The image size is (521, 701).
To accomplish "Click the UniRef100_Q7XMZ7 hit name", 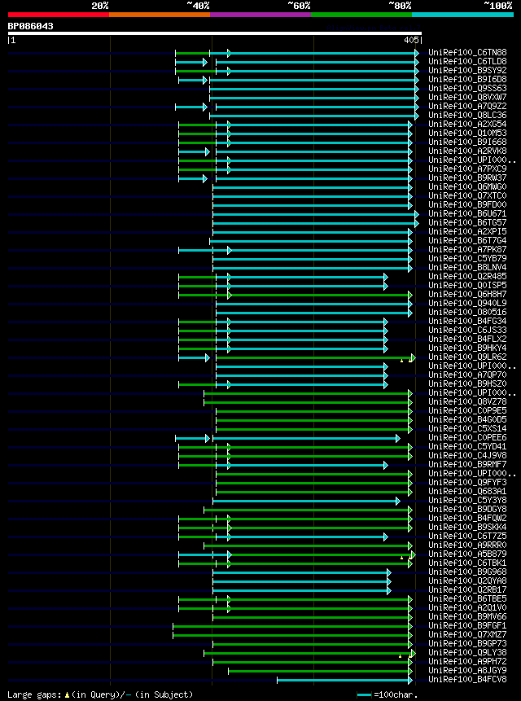I will [x=467, y=634].
